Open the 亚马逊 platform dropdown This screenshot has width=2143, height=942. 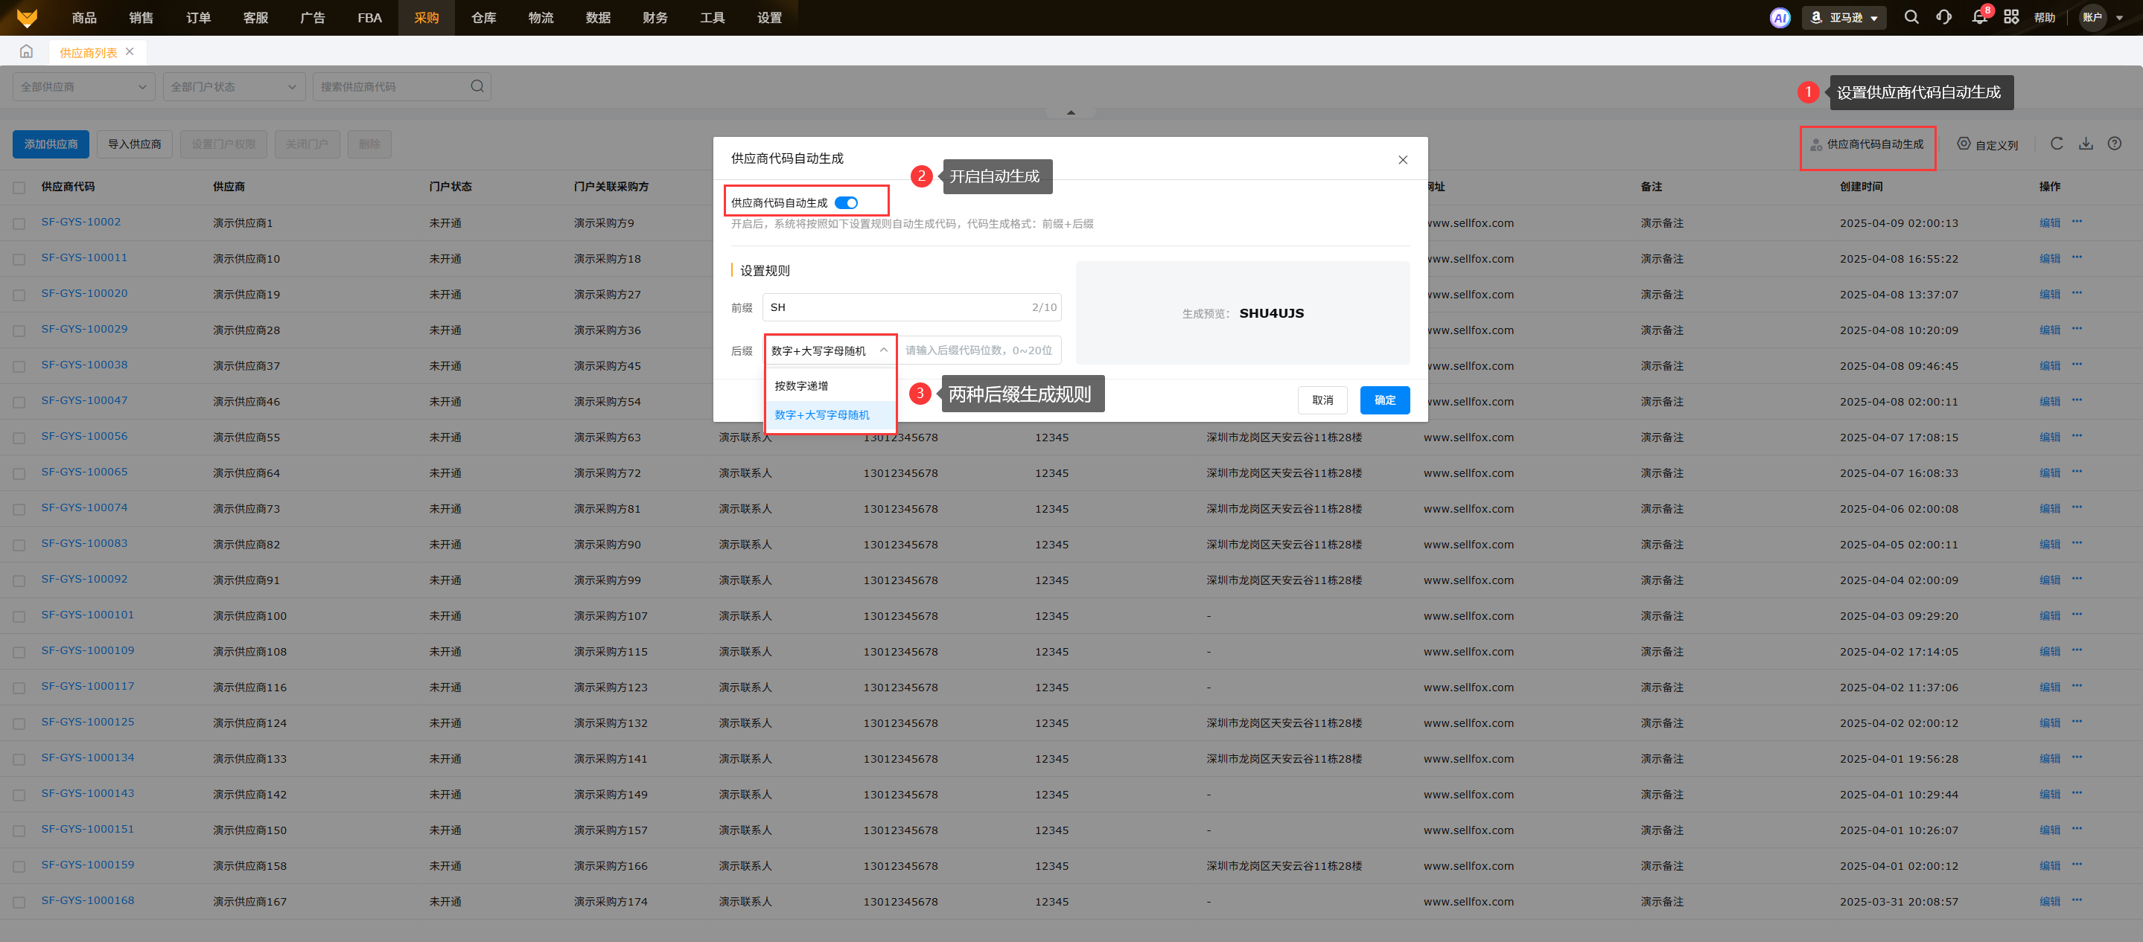point(1844,17)
